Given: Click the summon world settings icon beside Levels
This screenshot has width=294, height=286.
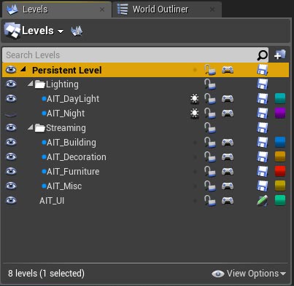Looking at the screenshot, I should [x=77, y=31].
